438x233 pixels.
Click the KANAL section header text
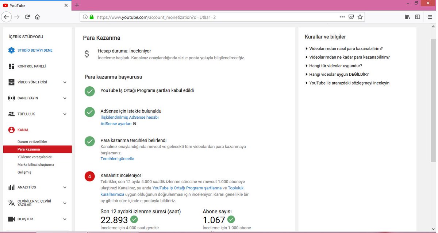point(23,130)
